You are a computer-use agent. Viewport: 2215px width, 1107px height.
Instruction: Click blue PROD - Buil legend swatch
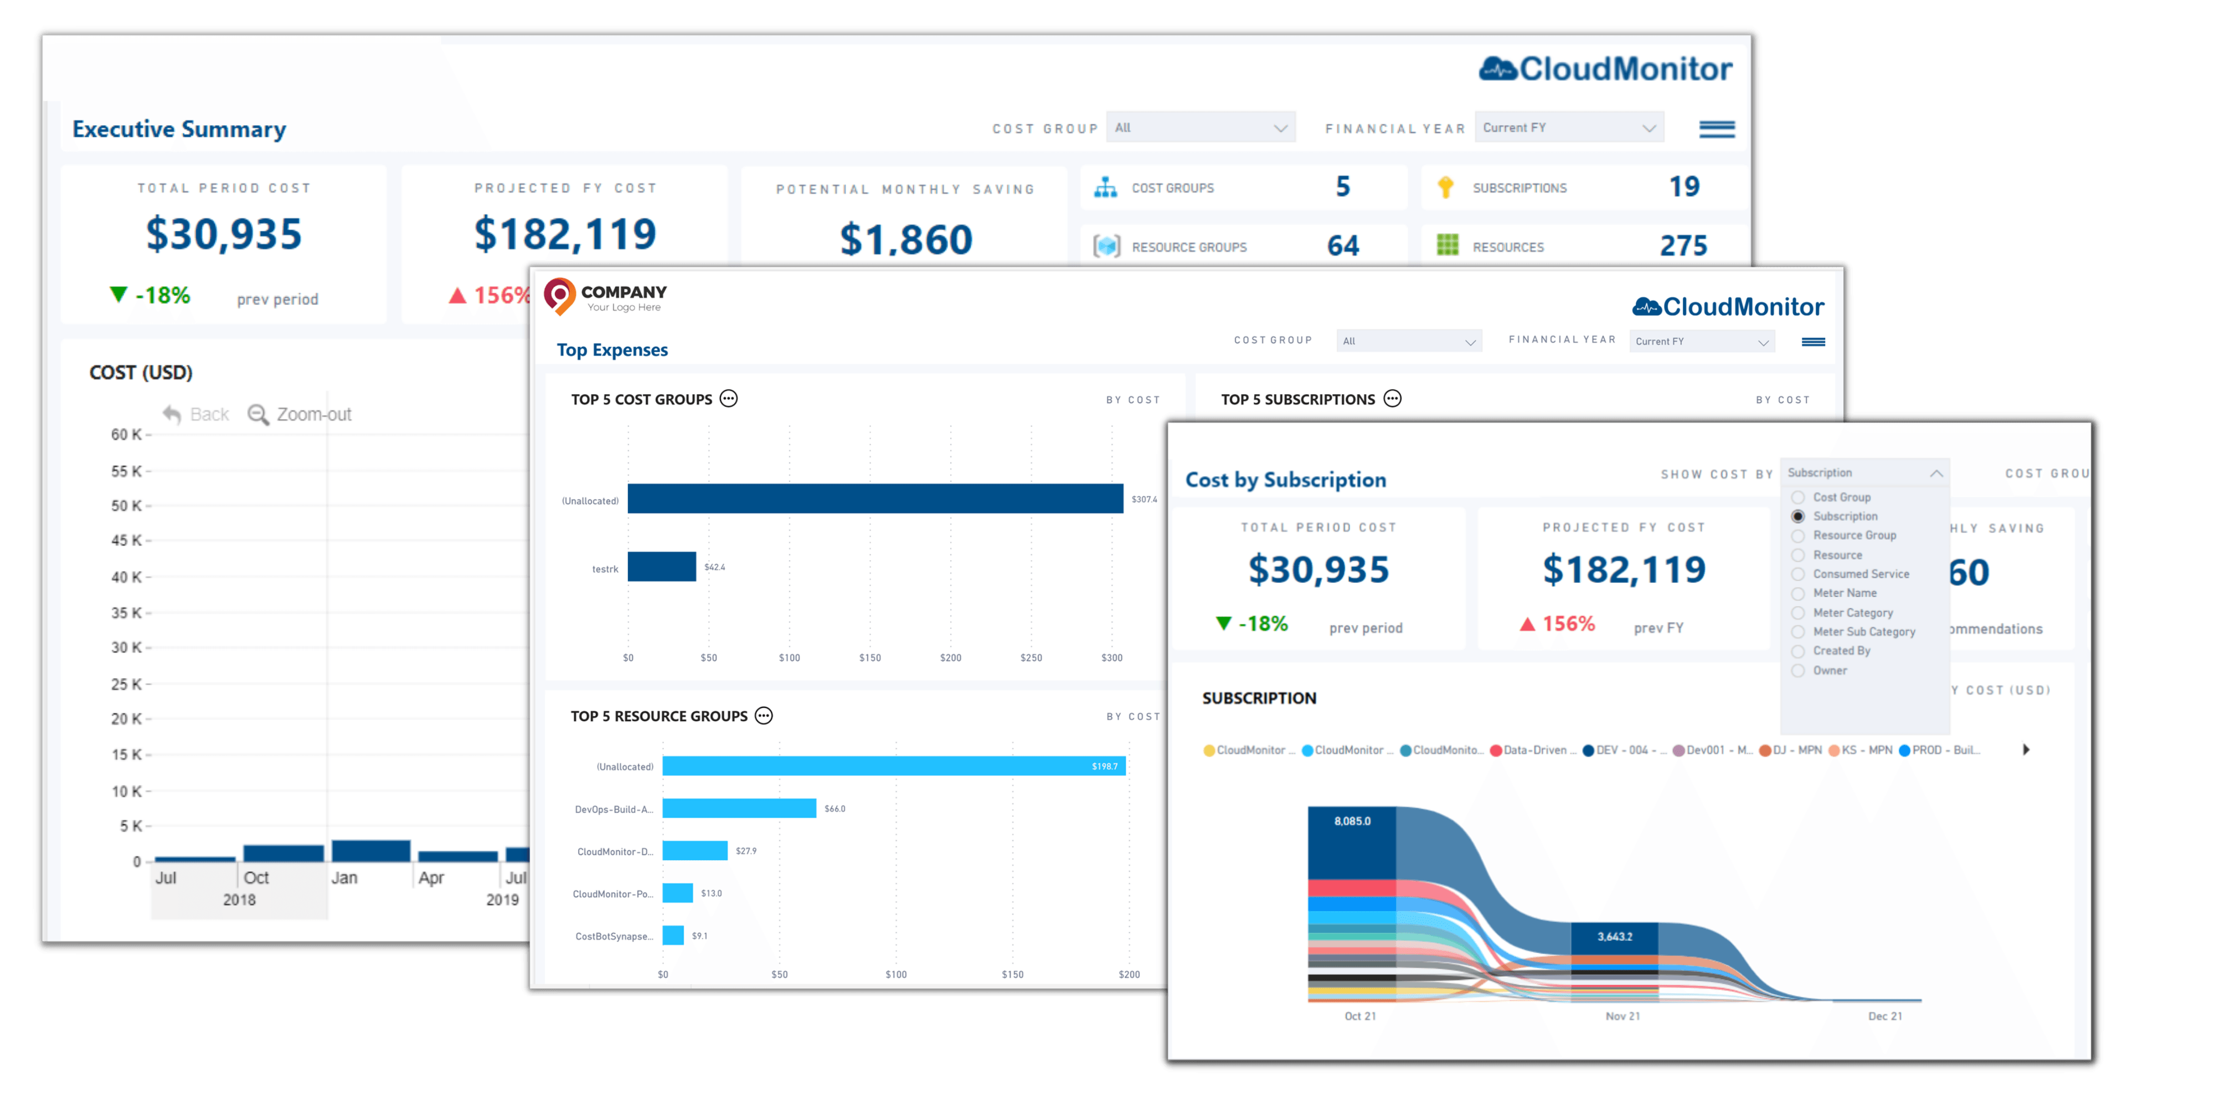(1904, 751)
